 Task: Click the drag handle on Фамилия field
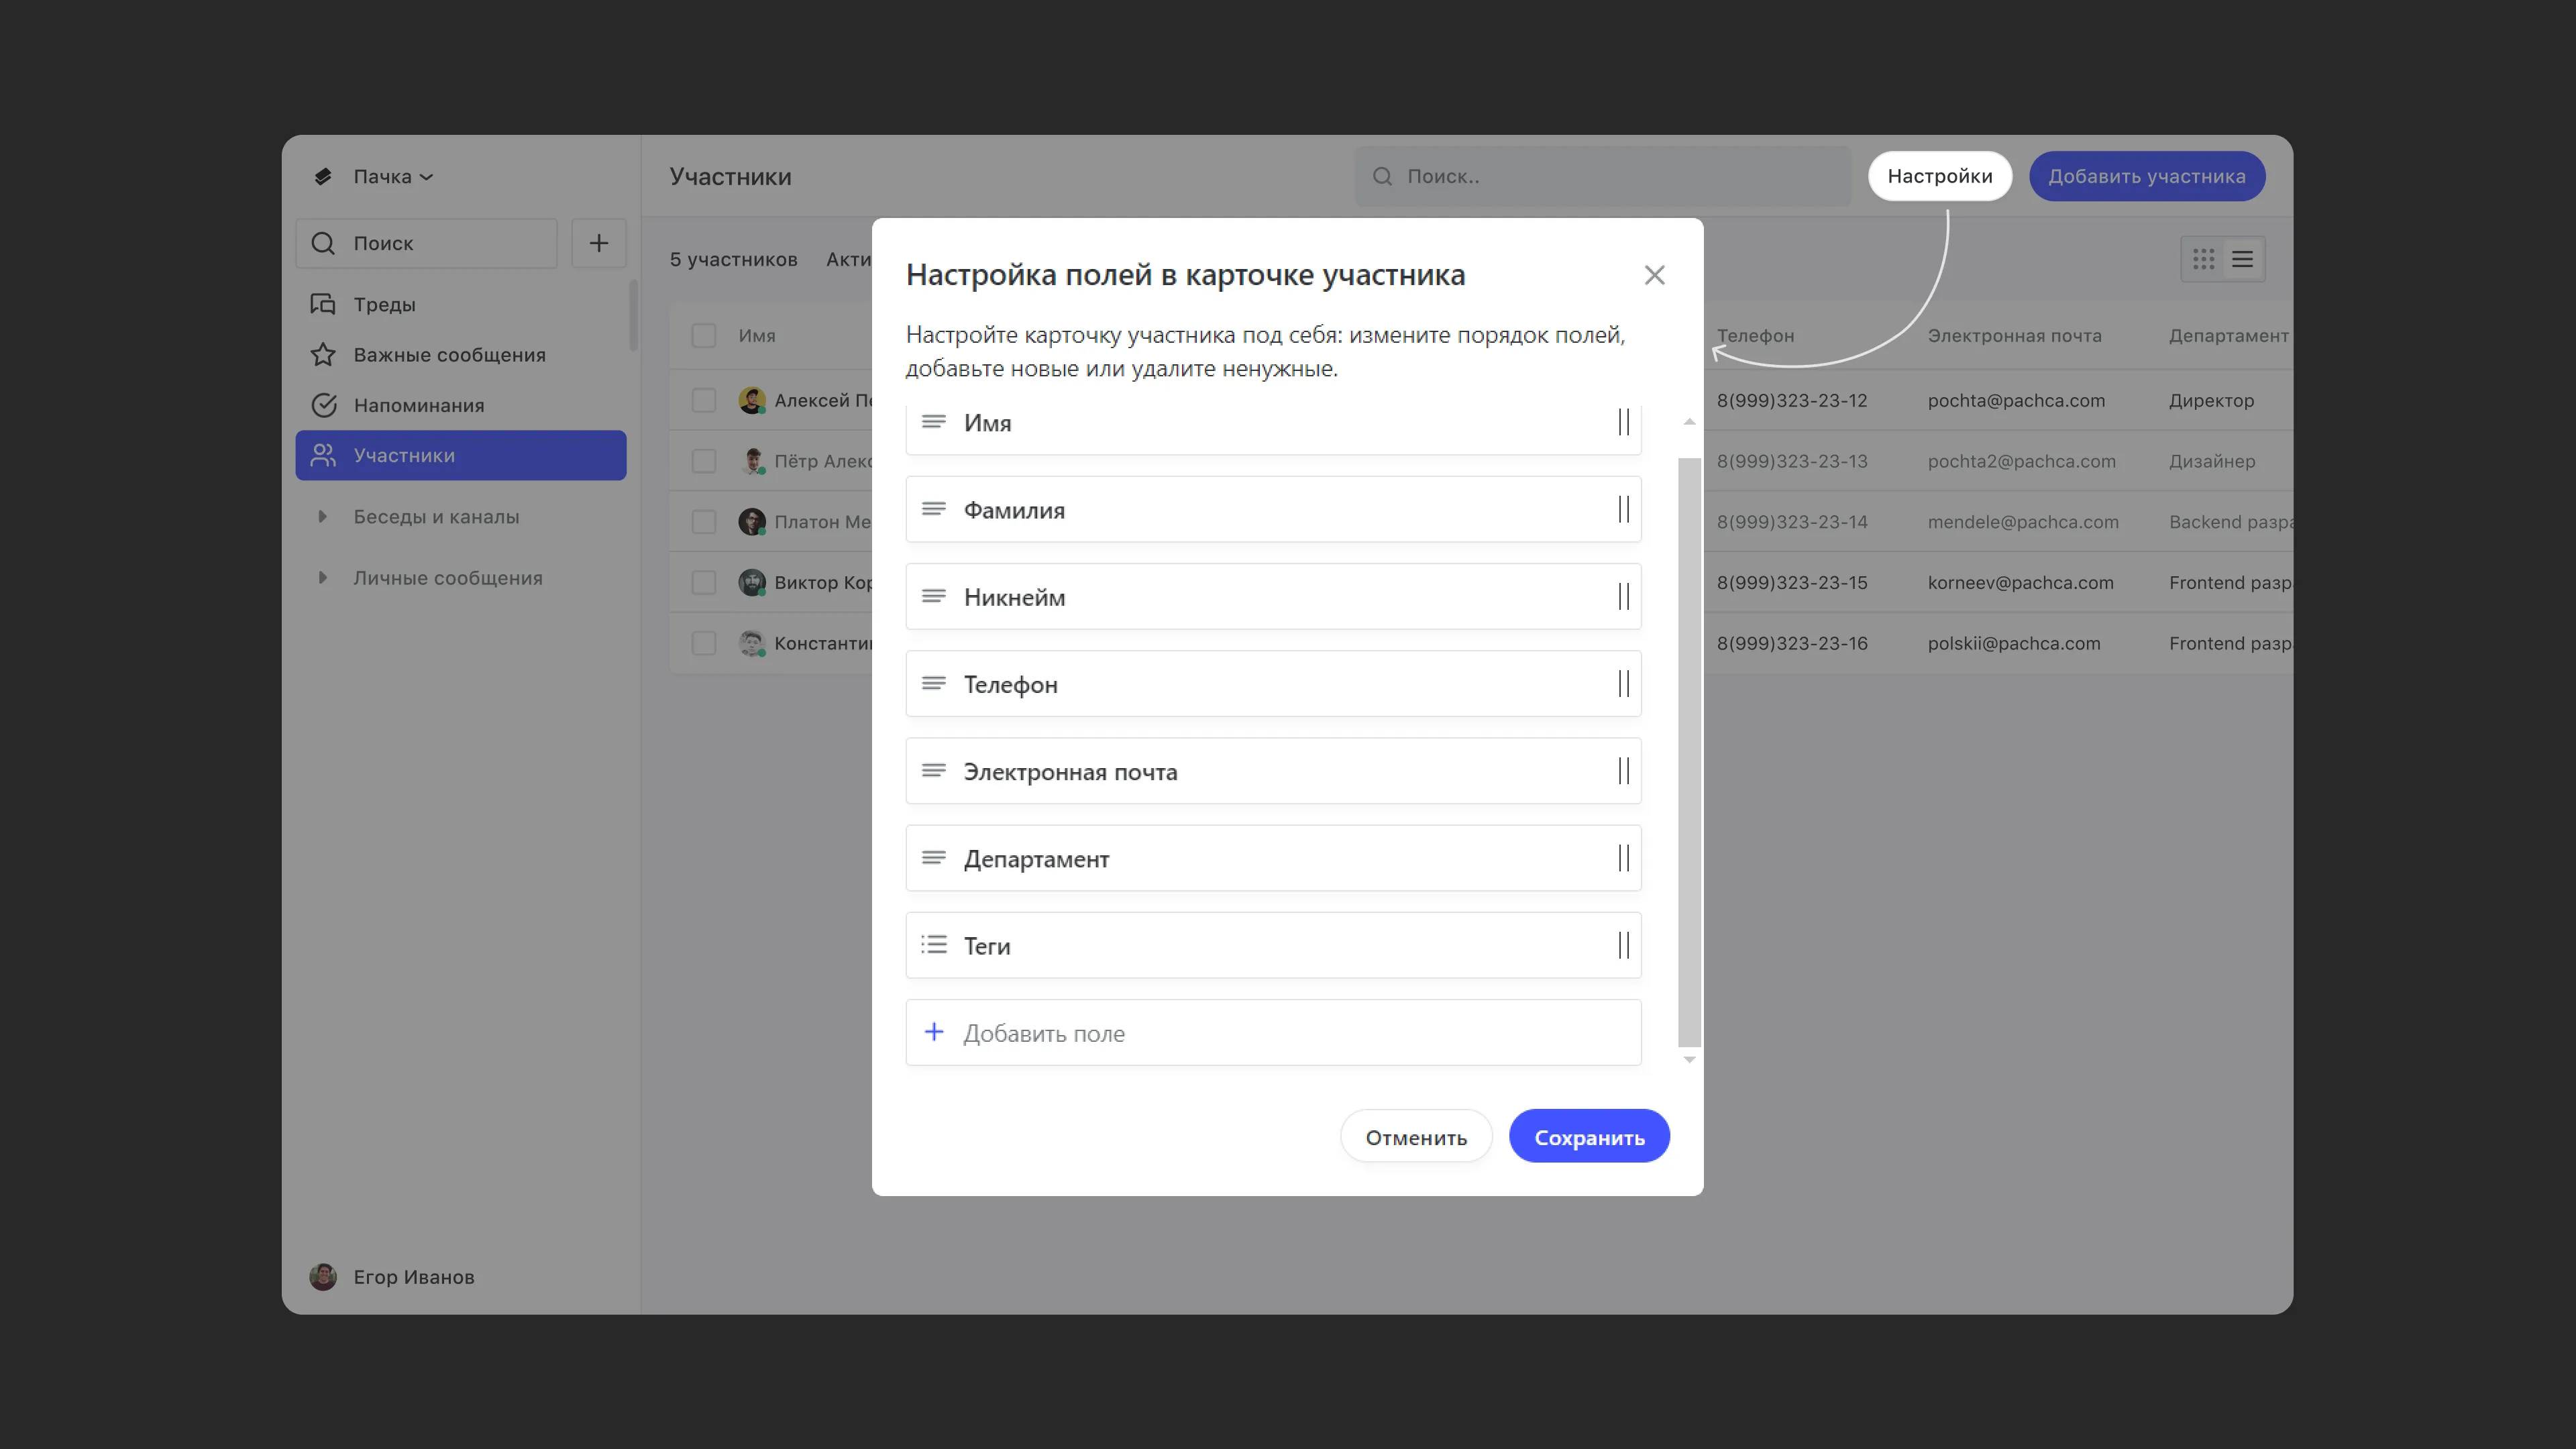click(x=1623, y=510)
